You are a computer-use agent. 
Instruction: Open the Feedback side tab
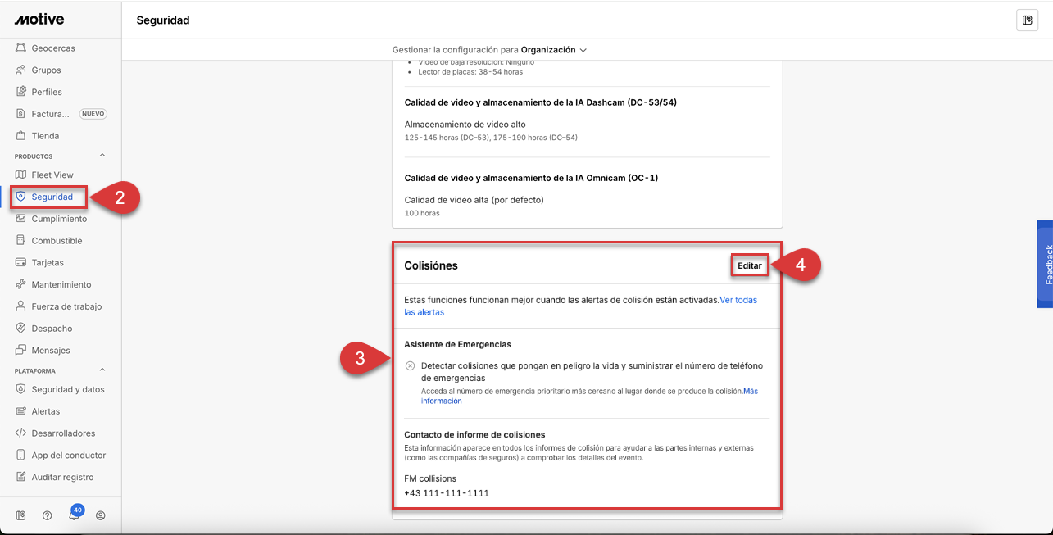tap(1045, 264)
